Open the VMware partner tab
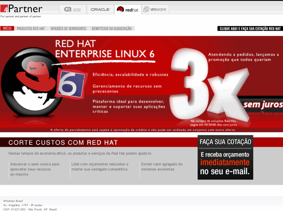The image size is (283, 212). pos(155,9)
